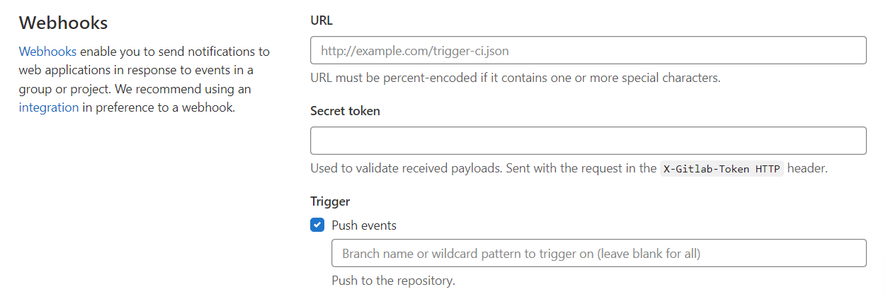Image resolution: width=886 pixels, height=294 pixels.
Task: Click the 'group or project' description line
Action: point(135,90)
